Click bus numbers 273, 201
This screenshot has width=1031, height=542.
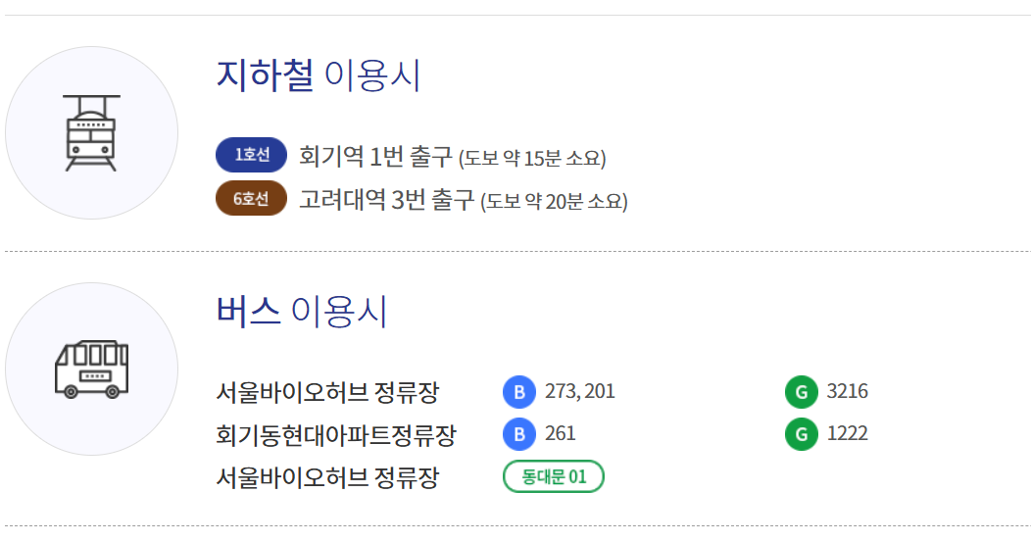coord(580,391)
